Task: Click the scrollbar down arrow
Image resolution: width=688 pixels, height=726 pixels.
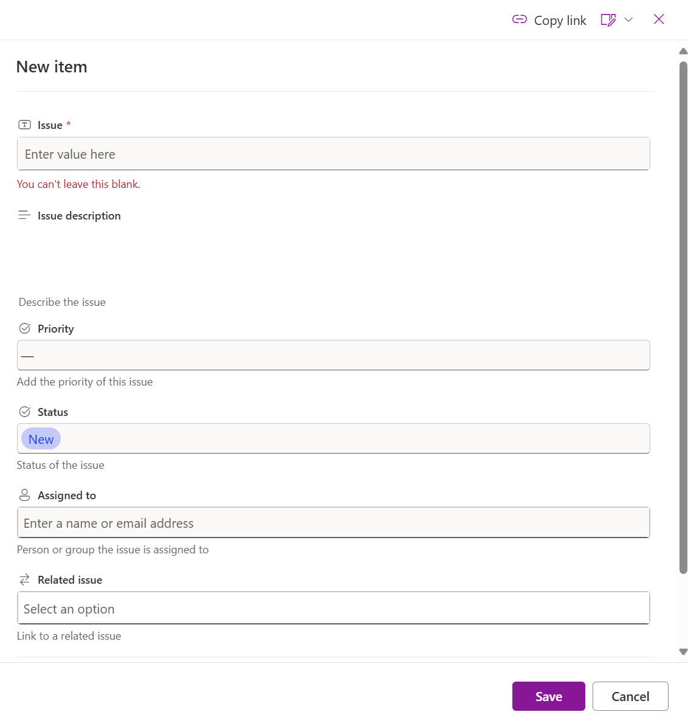Action: coord(683,652)
